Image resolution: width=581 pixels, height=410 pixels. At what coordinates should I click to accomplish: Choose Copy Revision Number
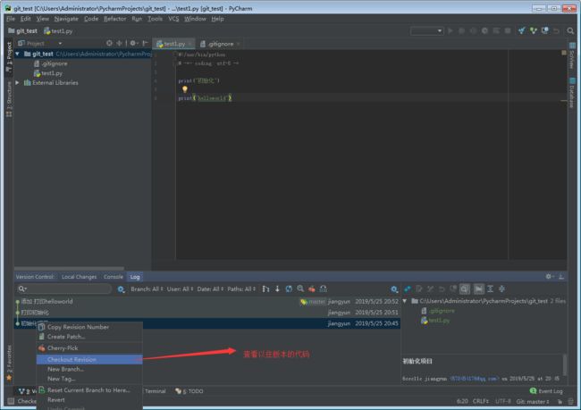(89, 327)
